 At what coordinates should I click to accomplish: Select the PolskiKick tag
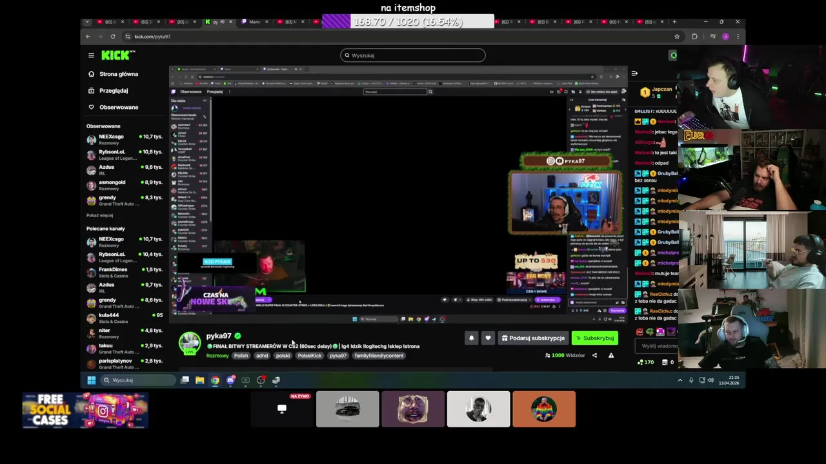pyautogui.click(x=310, y=356)
